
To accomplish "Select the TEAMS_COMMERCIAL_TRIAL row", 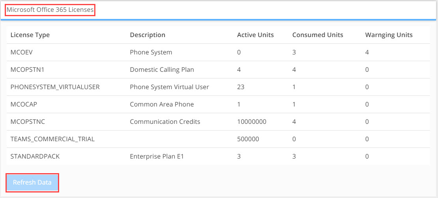I will pos(218,139).
